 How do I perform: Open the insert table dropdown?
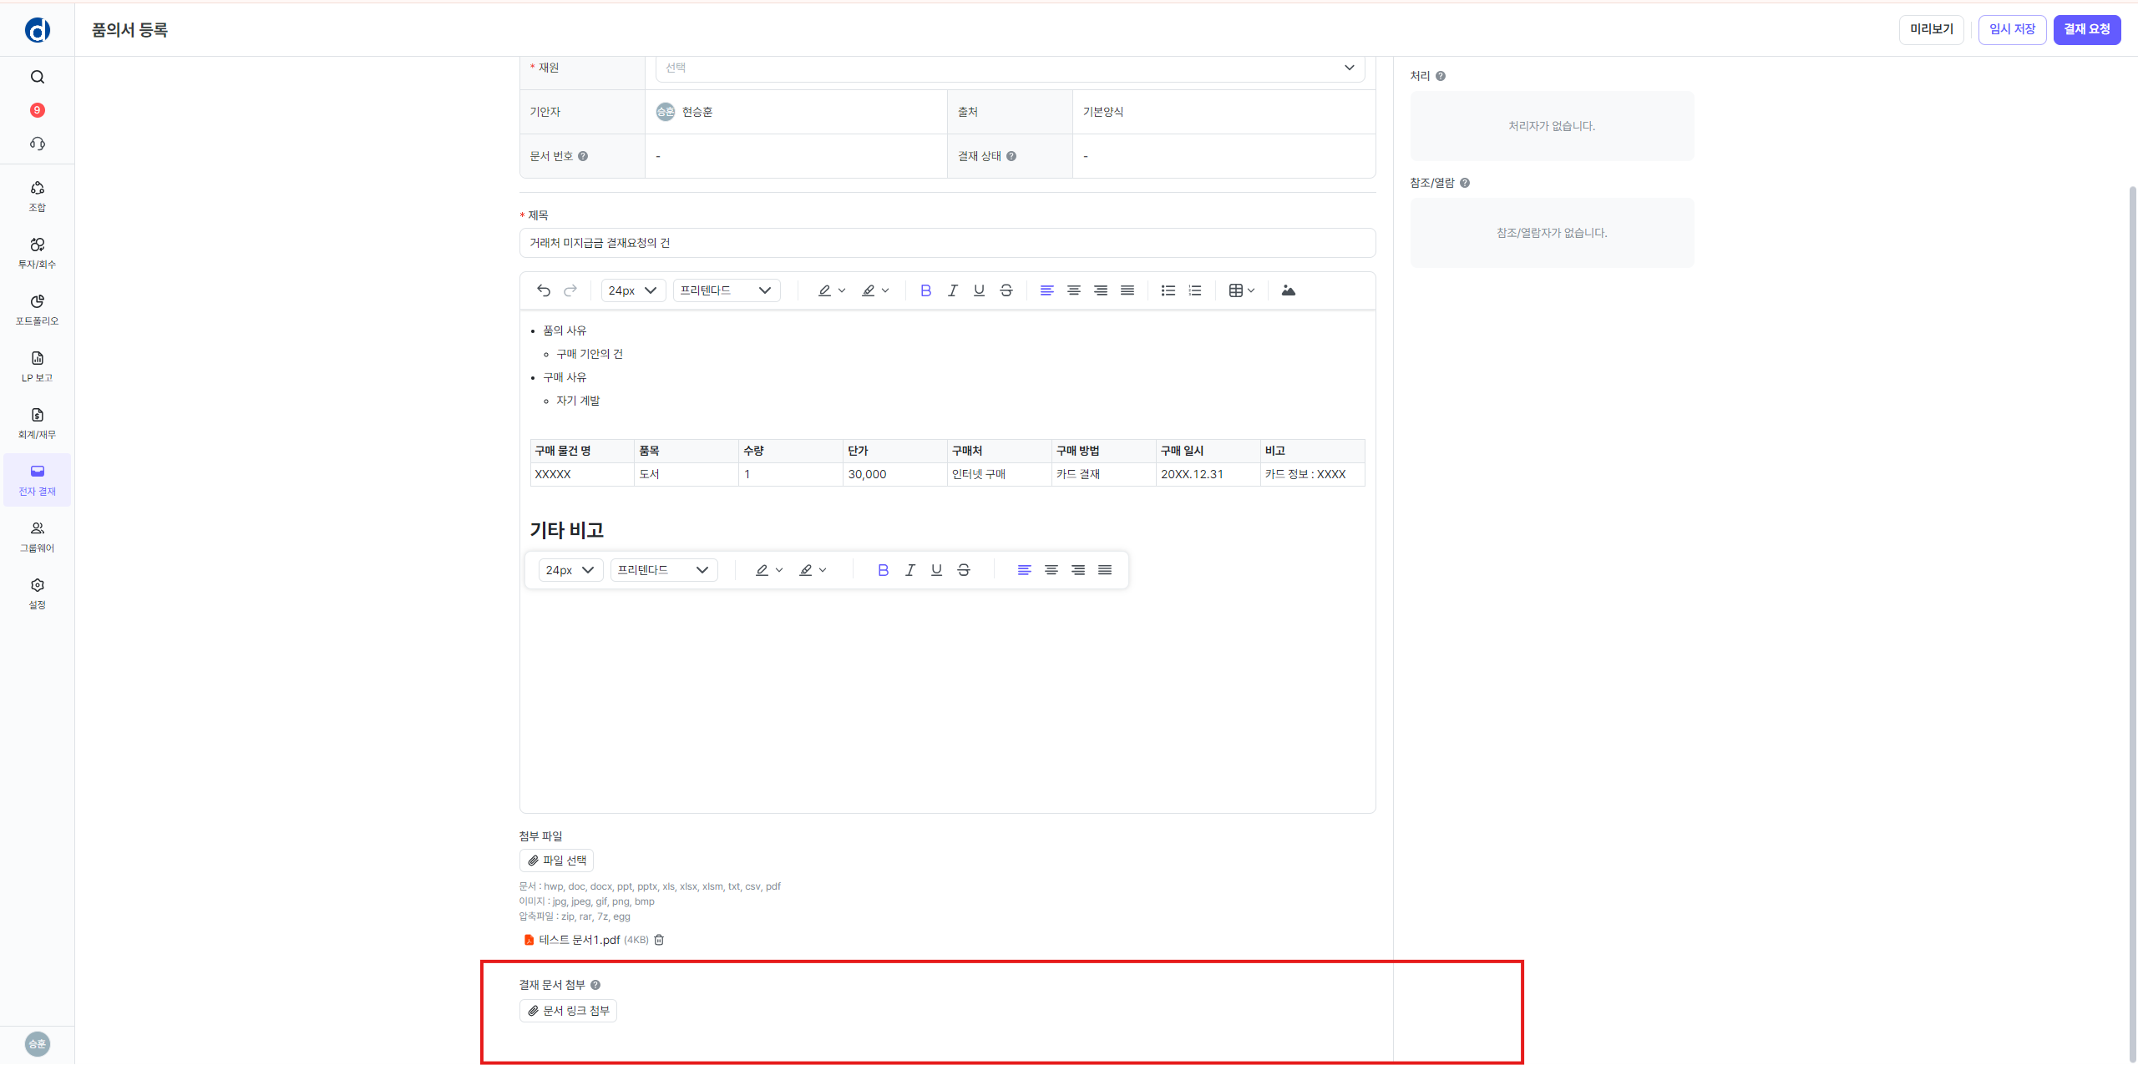click(1241, 290)
